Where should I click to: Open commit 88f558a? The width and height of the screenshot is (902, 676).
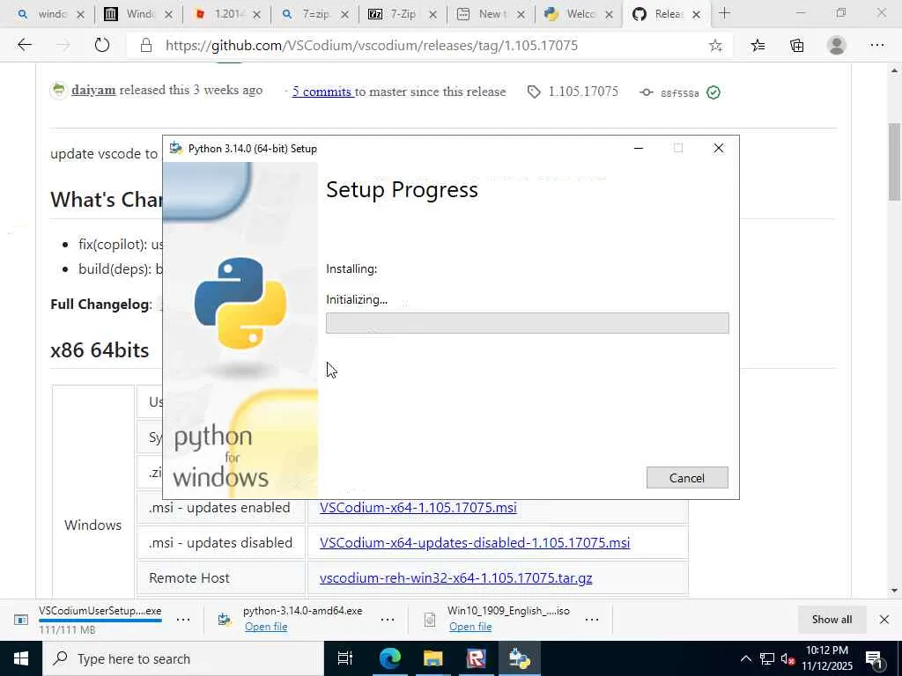[679, 93]
